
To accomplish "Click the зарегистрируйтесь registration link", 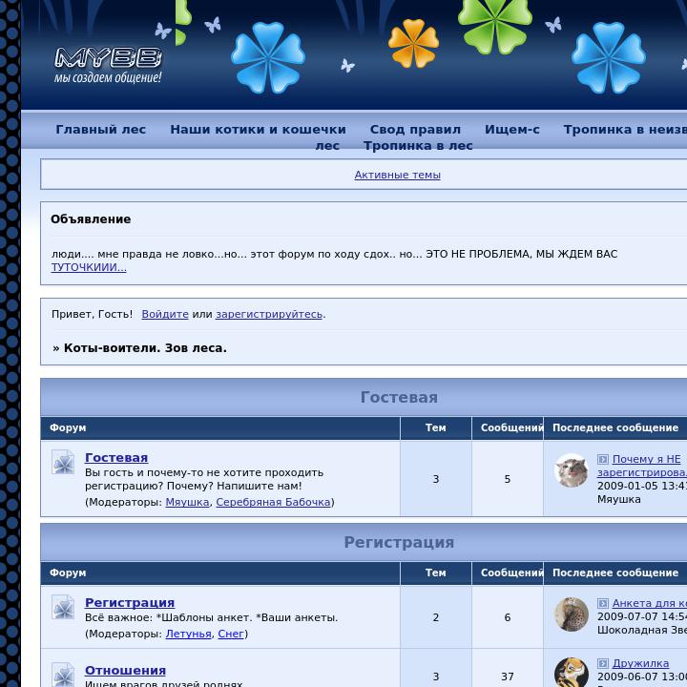I will (x=269, y=315).
